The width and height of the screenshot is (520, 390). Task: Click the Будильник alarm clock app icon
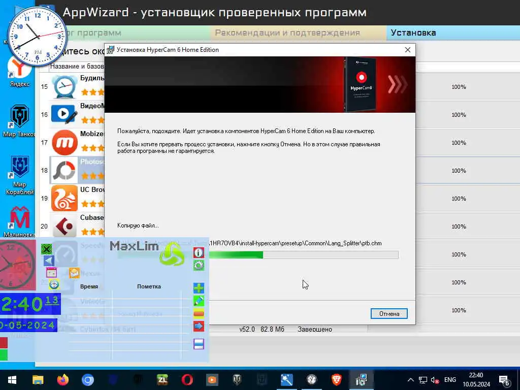64,86
